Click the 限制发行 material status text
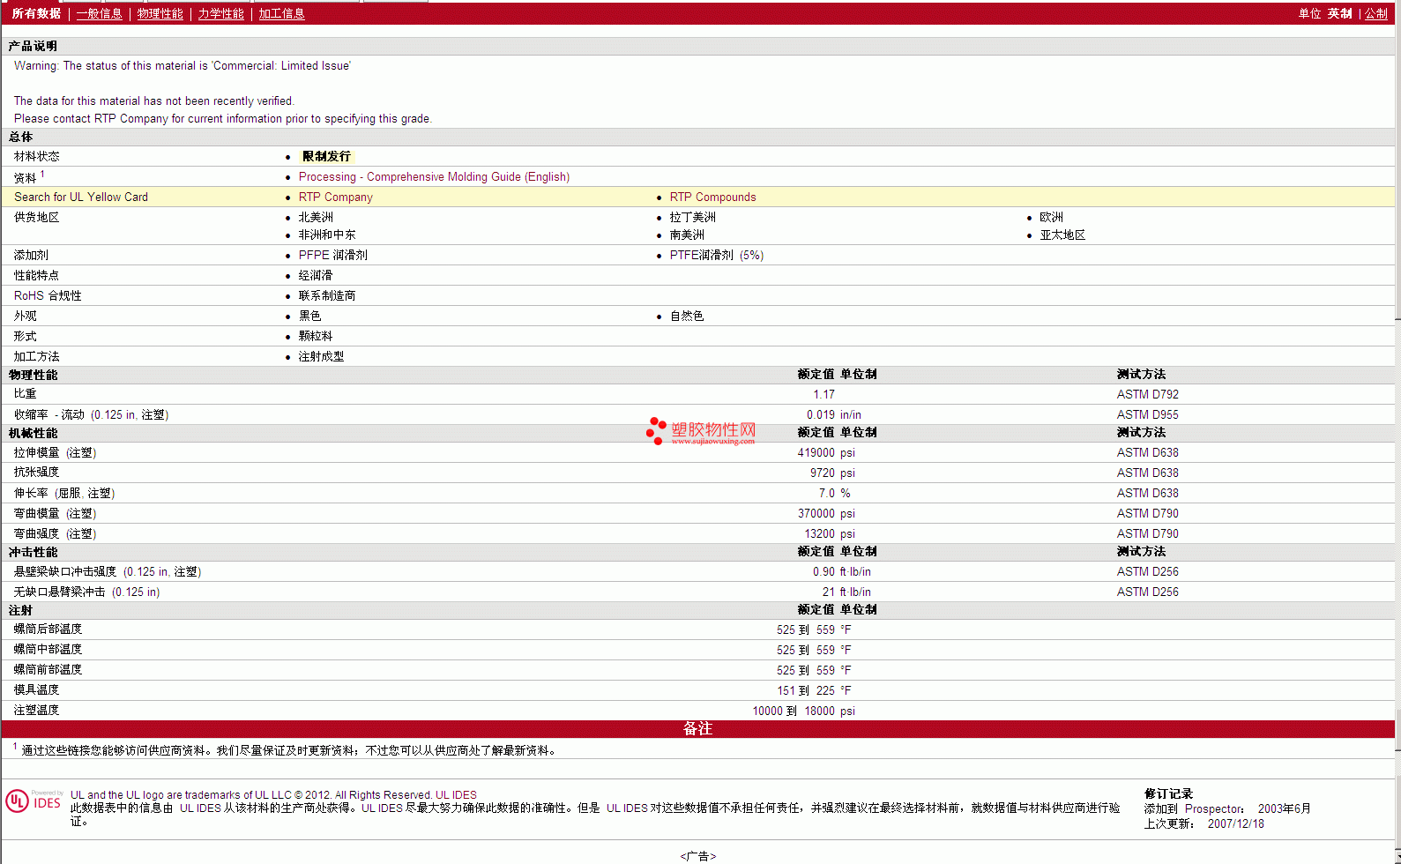The height and width of the screenshot is (864, 1401). [326, 156]
